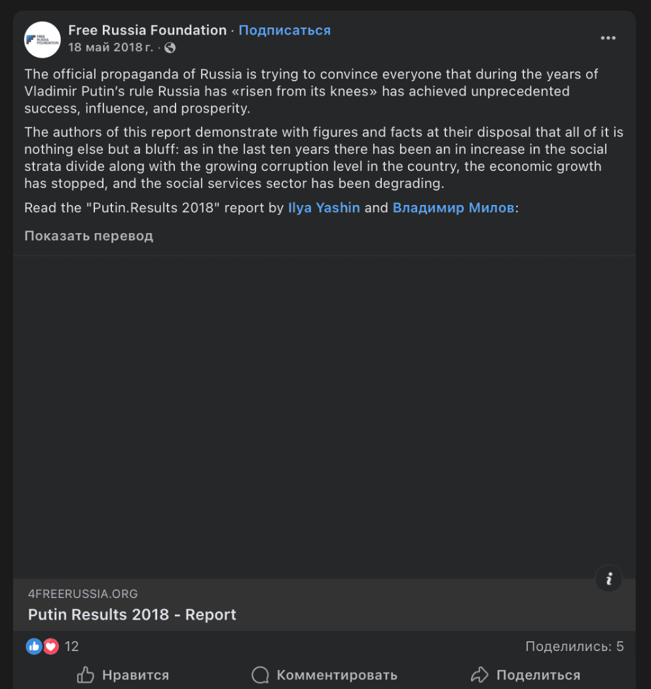Open the three-dot post options menu
The width and height of the screenshot is (651, 689).
click(x=608, y=38)
